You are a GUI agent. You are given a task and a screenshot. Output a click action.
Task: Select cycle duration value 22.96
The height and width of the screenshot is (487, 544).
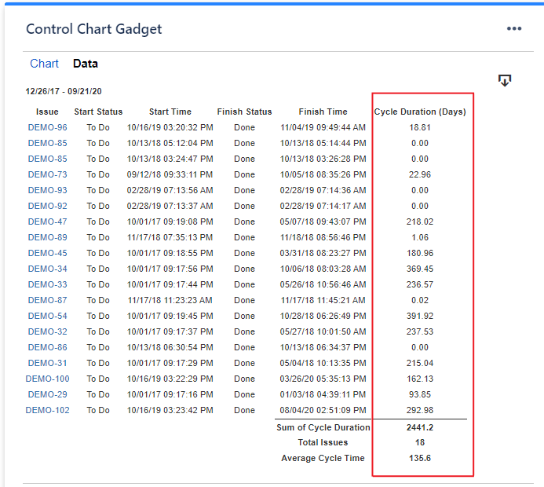[x=420, y=174]
